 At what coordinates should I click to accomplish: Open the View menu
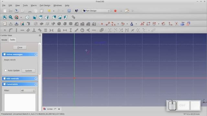point(17,5)
